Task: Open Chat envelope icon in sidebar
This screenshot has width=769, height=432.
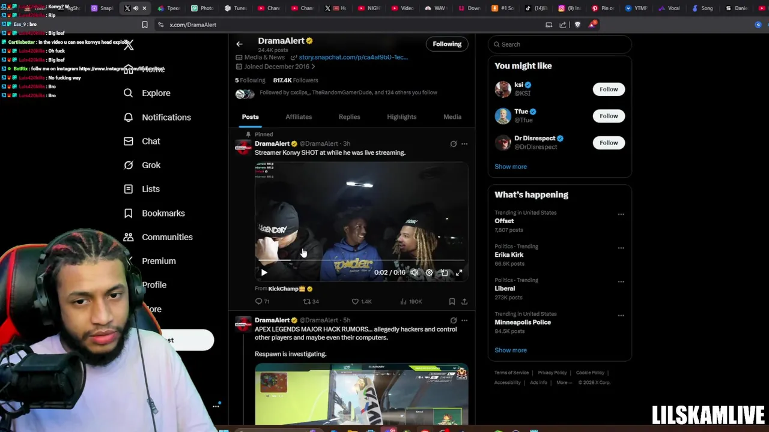Action: (x=128, y=141)
